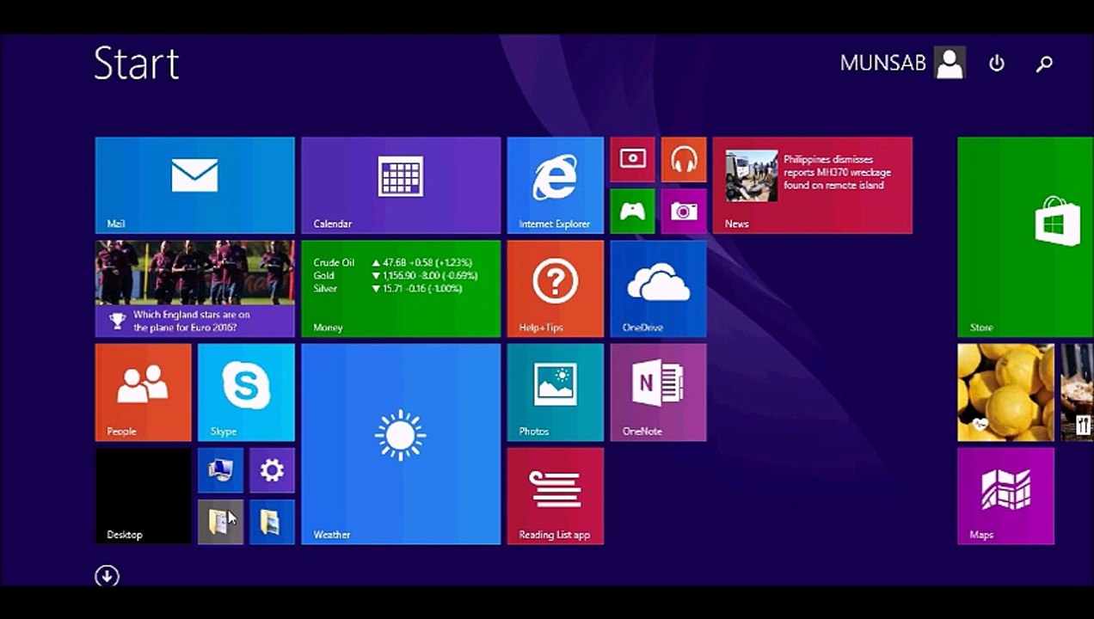Image resolution: width=1094 pixels, height=619 pixels.
Task: Open File Explorer tile below the gear tile
Action: point(272,522)
